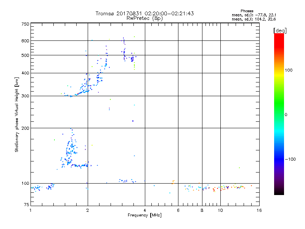
Task: Click the plot title 'Tromsø 20170831 02:20:00-02:21:43'
Action: tap(144, 13)
